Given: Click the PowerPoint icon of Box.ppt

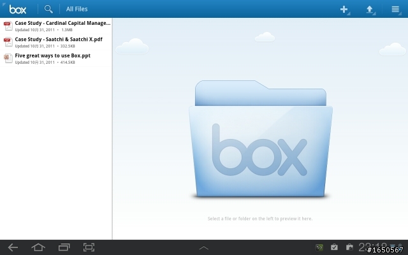Looking at the screenshot, I should point(8,58).
